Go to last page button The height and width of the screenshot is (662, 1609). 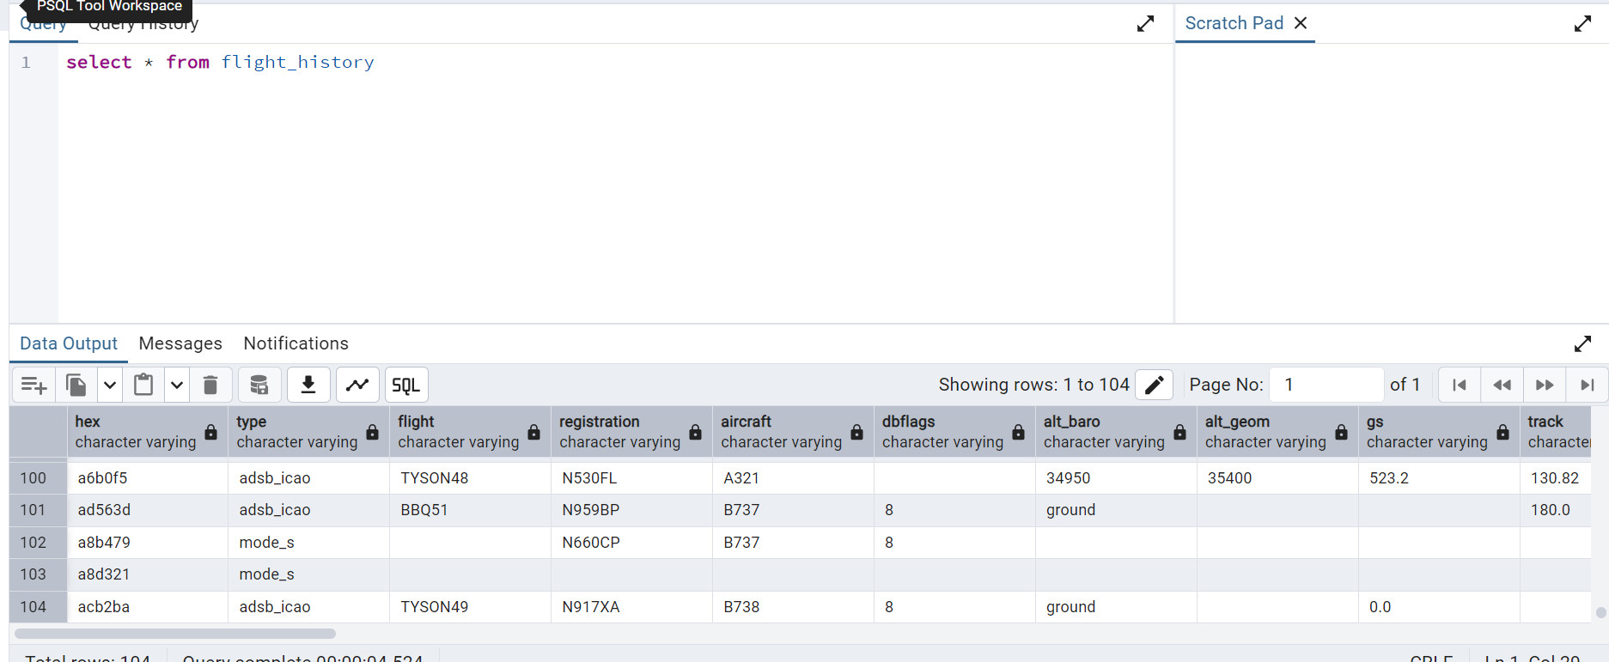(1588, 385)
